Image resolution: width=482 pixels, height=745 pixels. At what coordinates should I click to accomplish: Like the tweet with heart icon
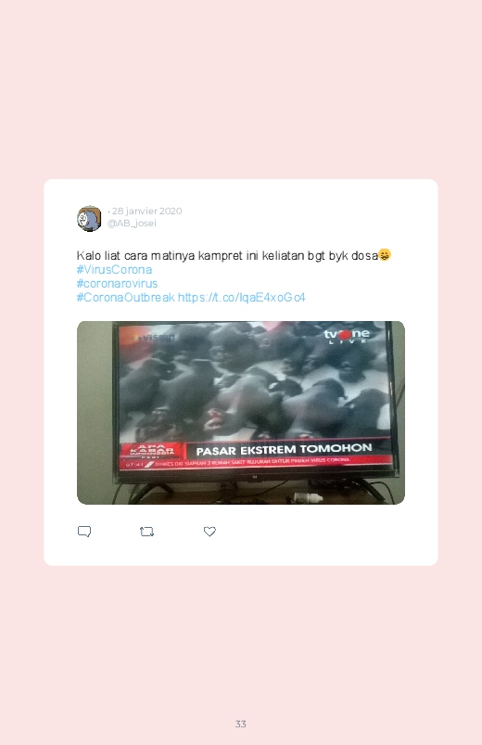click(209, 532)
